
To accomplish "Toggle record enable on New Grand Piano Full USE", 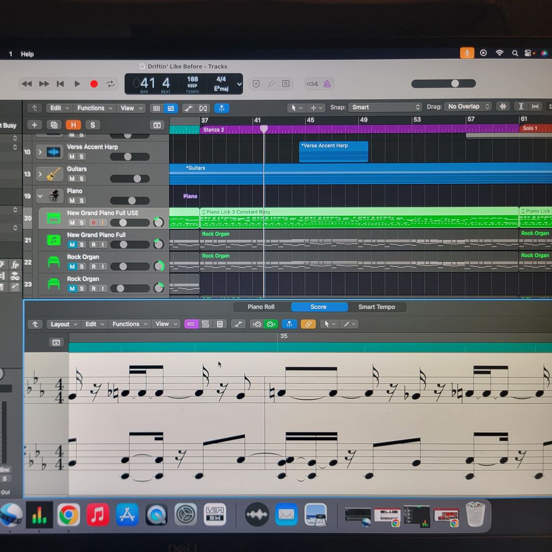I will coord(93,222).
